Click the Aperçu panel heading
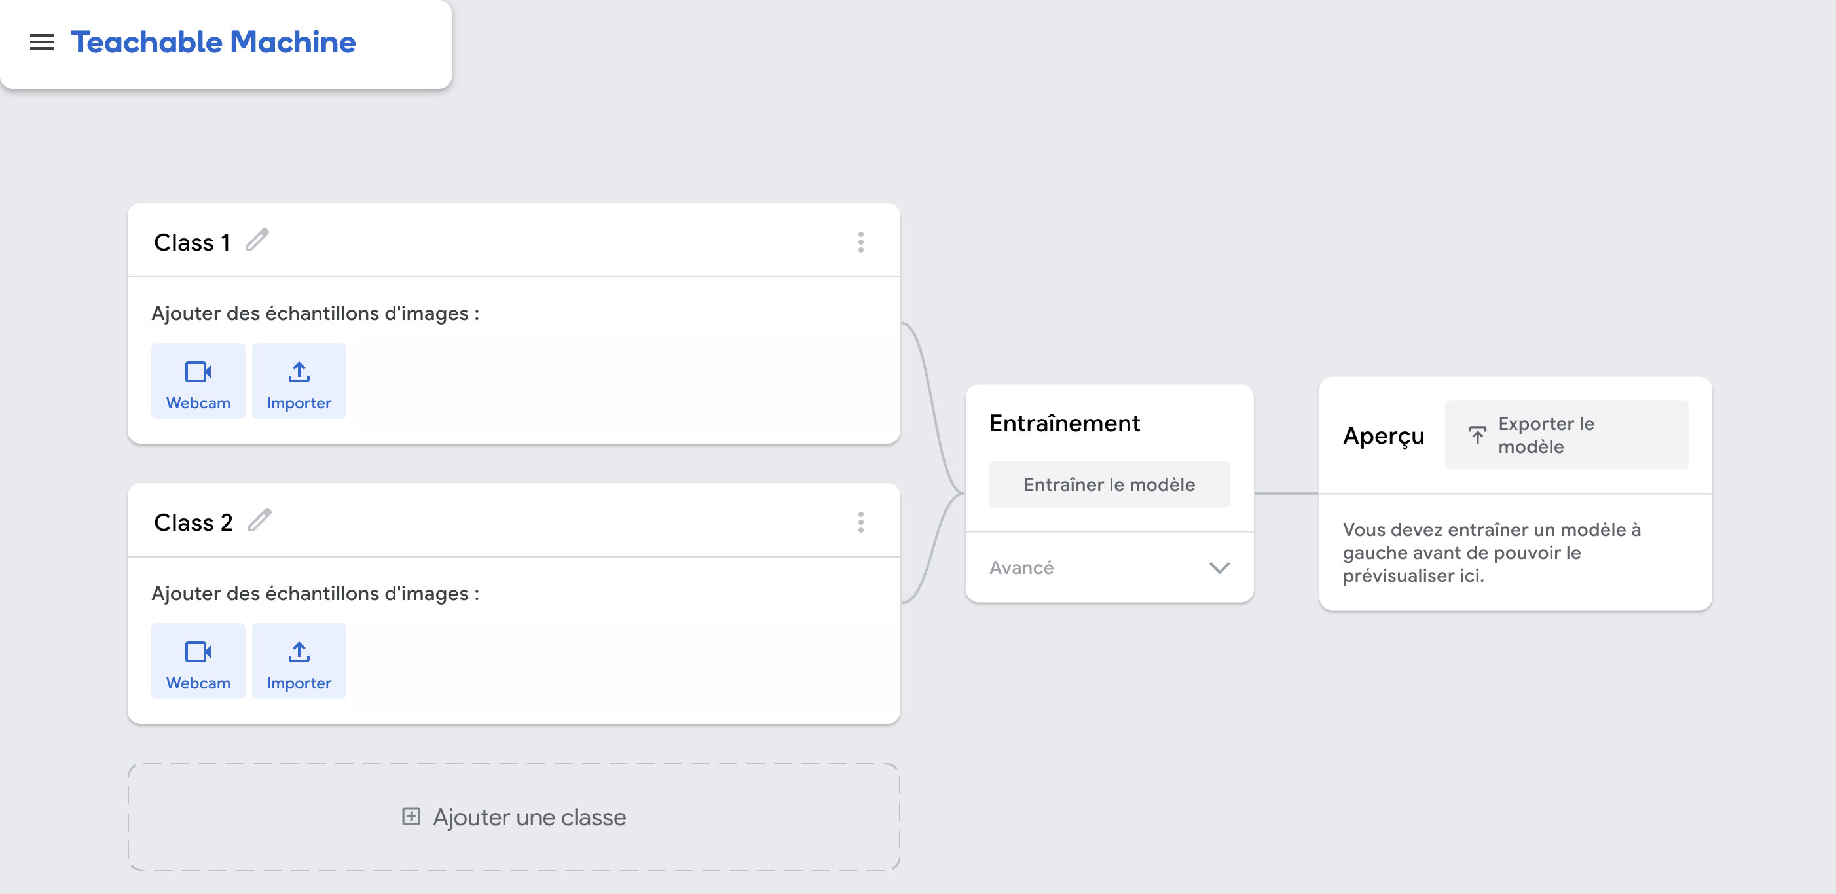The height and width of the screenshot is (894, 1836). pos(1383,435)
